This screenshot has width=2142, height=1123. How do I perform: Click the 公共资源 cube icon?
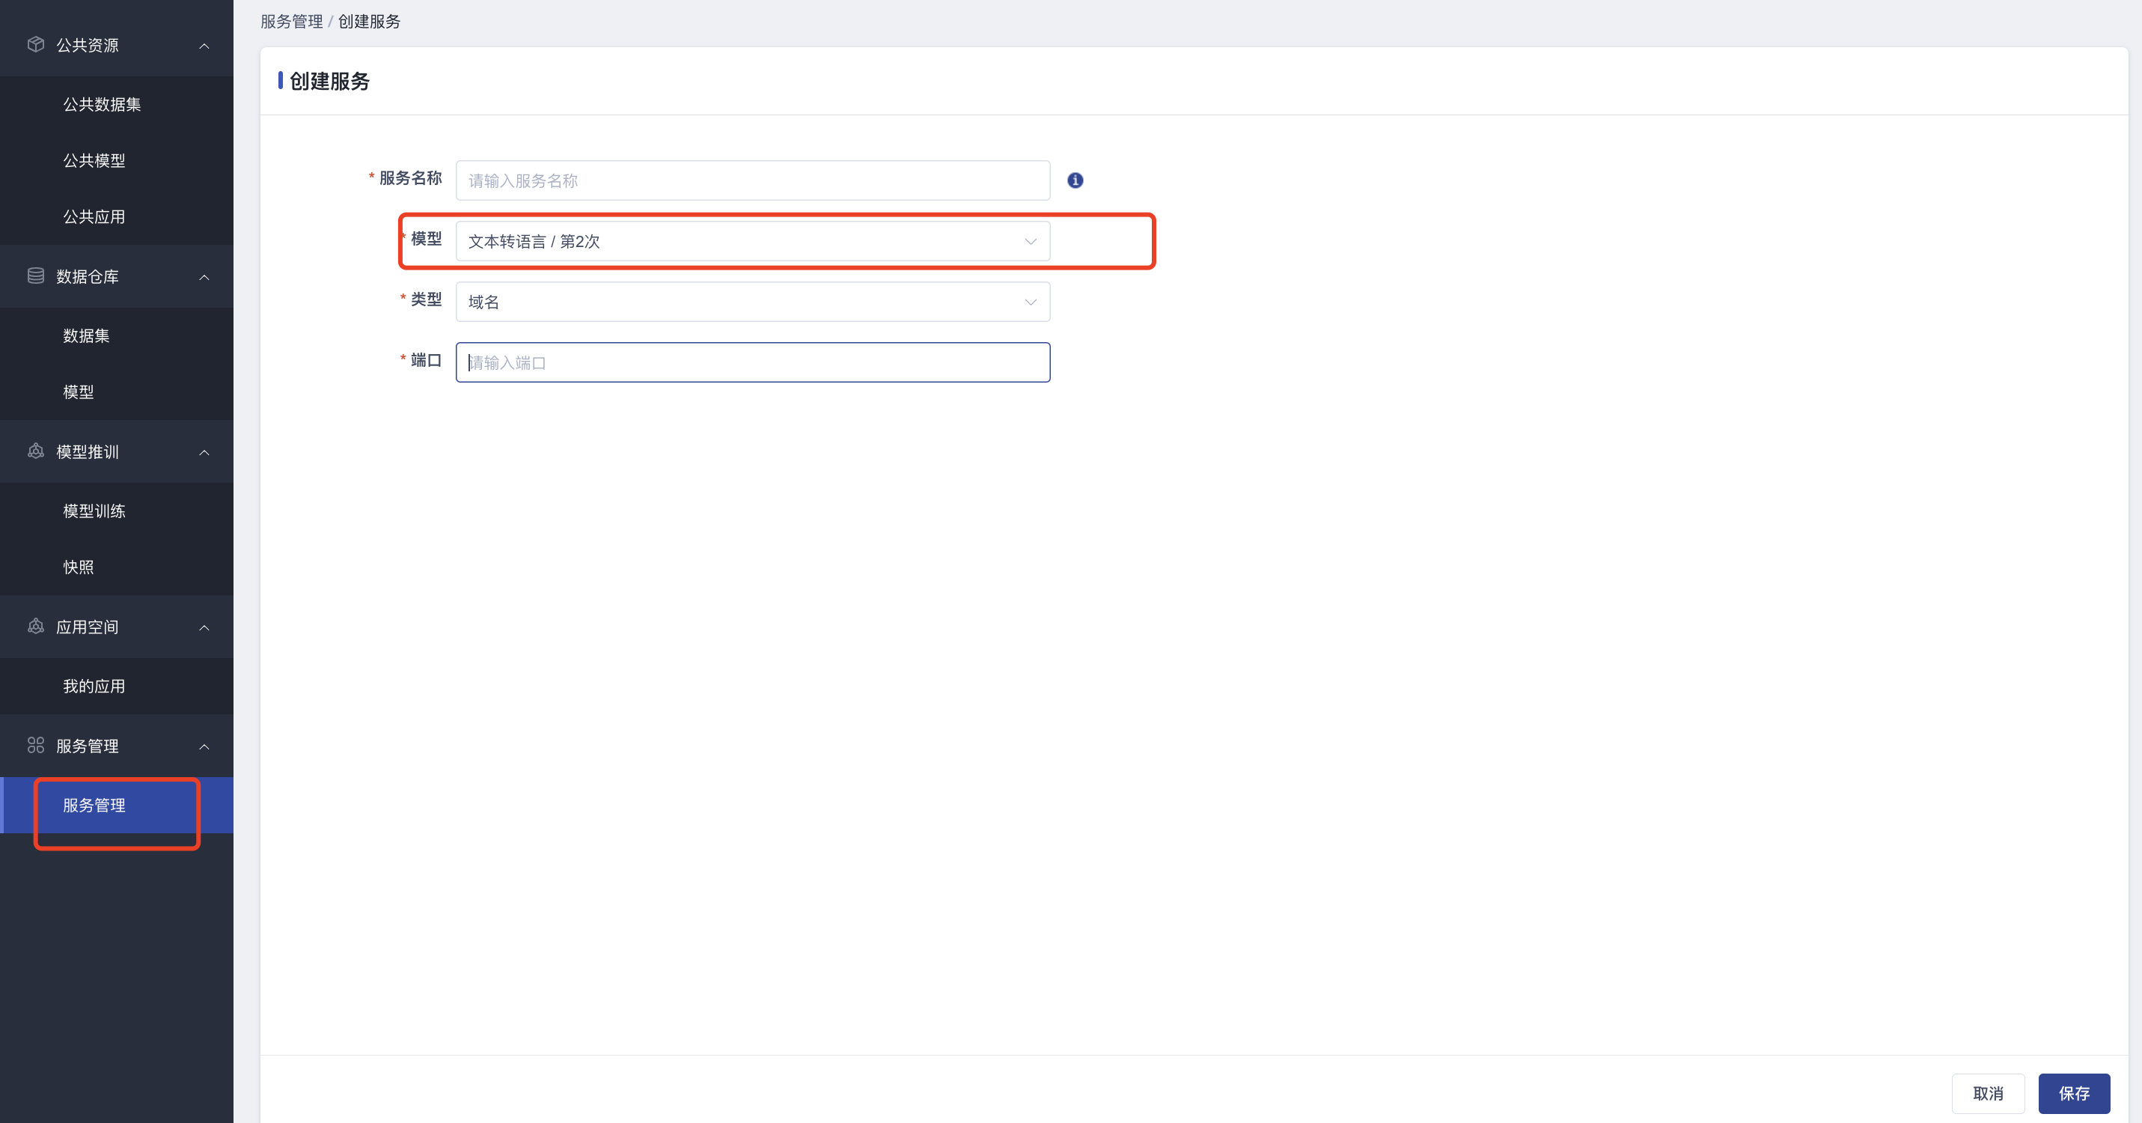click(x=36, y=45)
